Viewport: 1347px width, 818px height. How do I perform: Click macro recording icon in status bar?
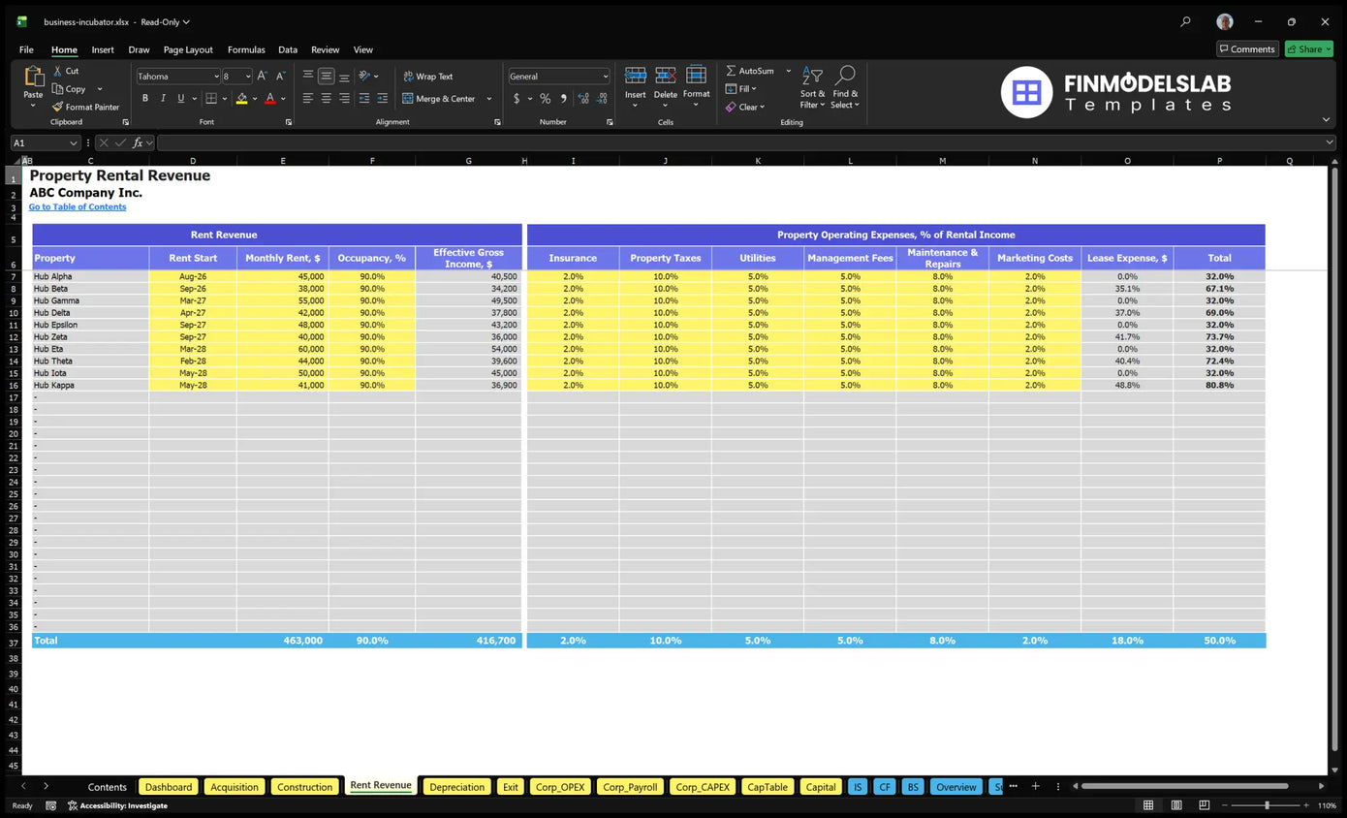coord(50,805)
